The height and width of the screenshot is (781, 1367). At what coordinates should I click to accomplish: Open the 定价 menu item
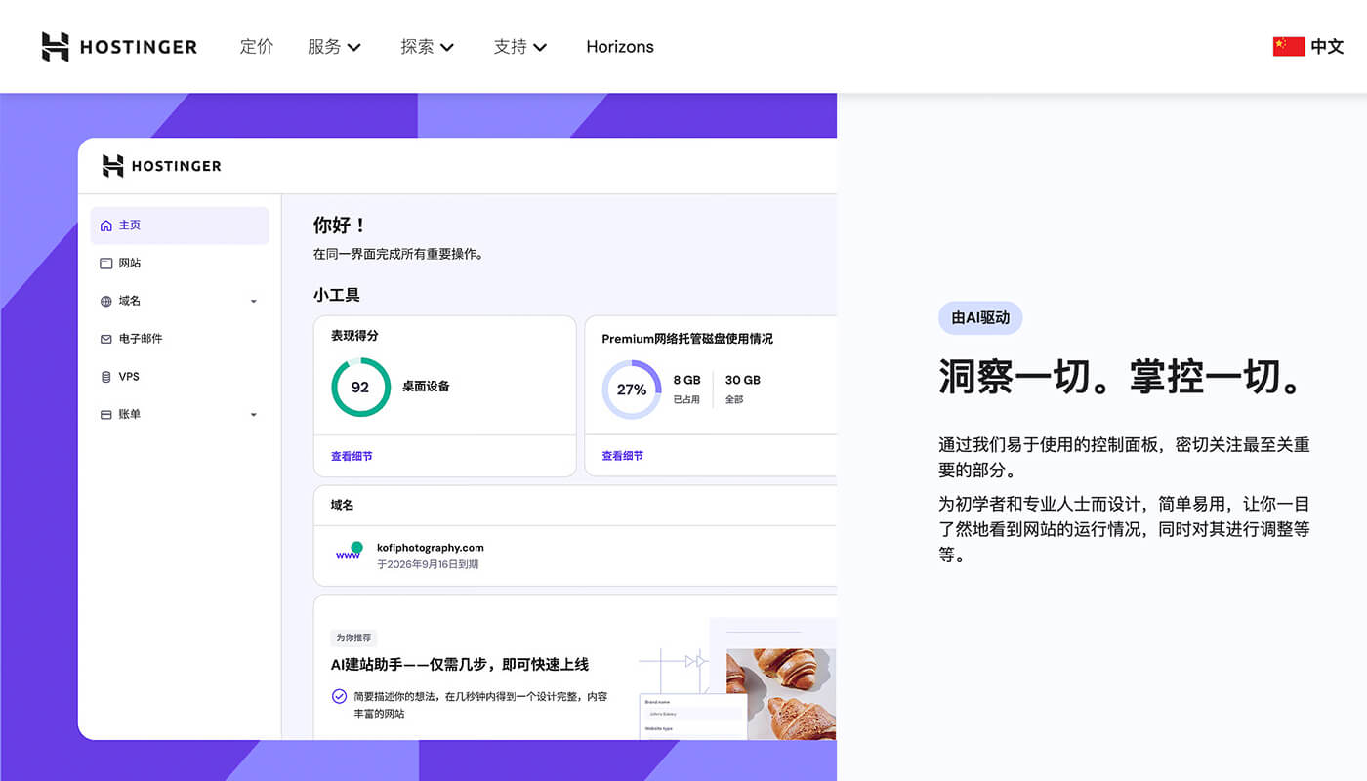pos(257,46)
